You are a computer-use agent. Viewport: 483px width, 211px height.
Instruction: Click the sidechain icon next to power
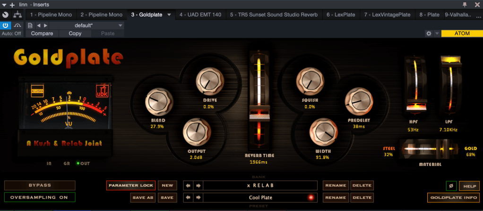(x=17, y=26)
